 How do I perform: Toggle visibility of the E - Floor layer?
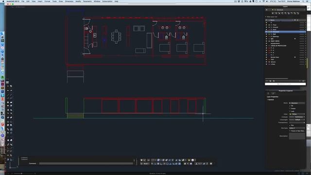point(267,25)
